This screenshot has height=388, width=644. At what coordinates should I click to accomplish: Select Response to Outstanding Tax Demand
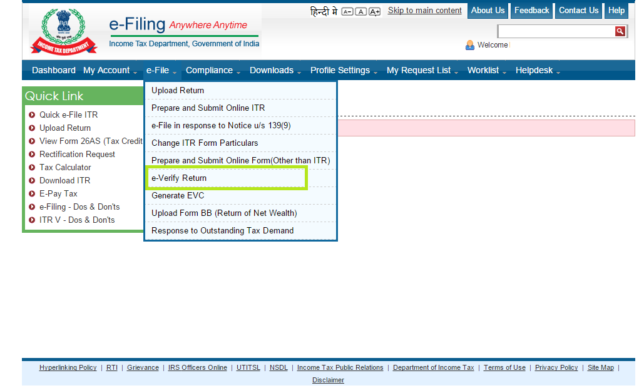[240, 231]
